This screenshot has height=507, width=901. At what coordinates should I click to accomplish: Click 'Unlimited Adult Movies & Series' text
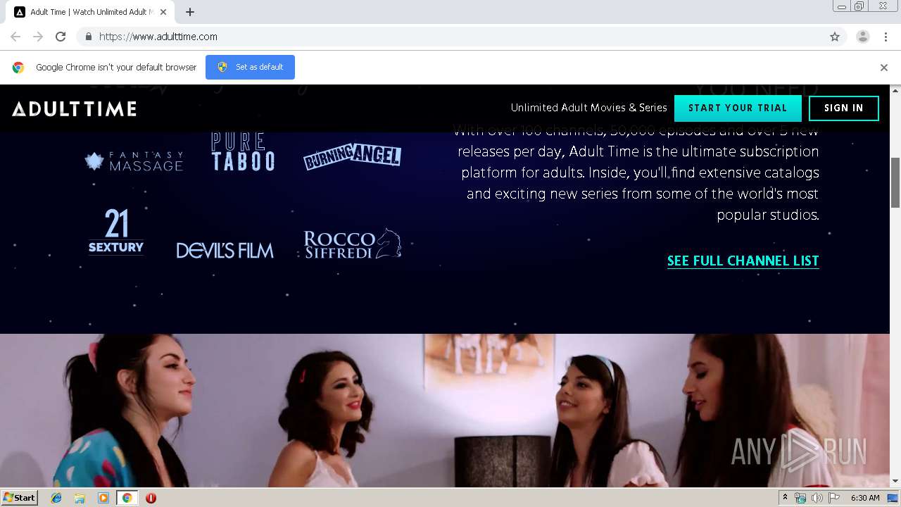(589, 108)
